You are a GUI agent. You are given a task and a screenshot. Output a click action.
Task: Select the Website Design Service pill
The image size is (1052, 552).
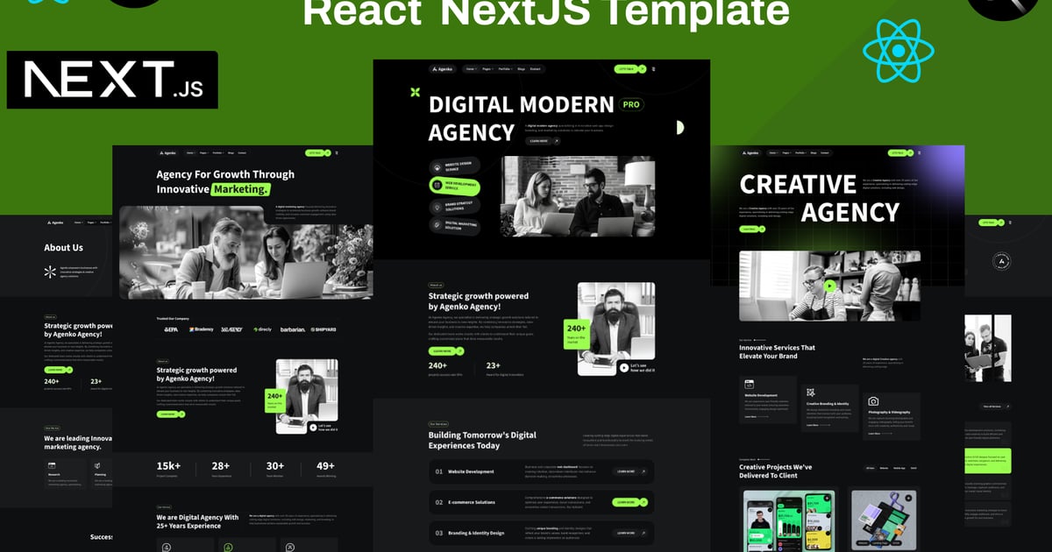(454, 166)
